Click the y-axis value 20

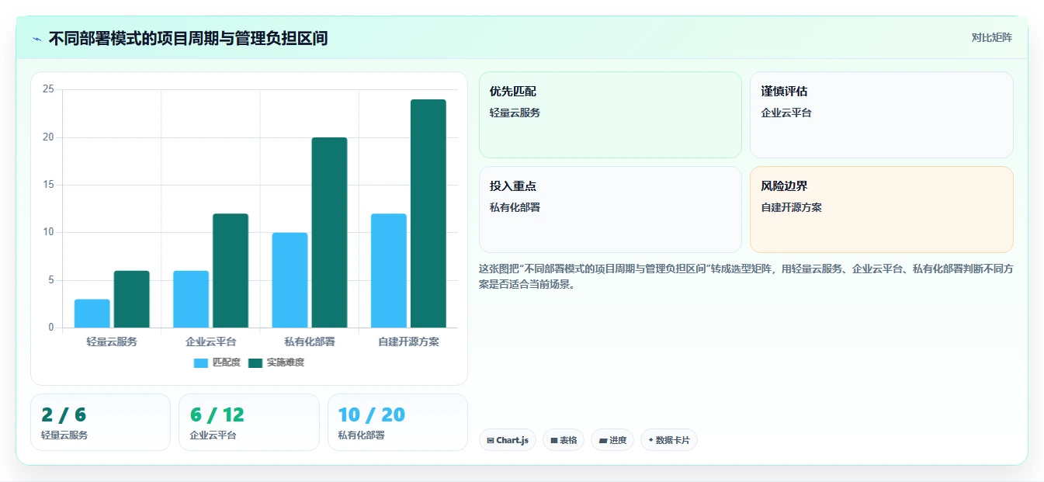point(48,137)
